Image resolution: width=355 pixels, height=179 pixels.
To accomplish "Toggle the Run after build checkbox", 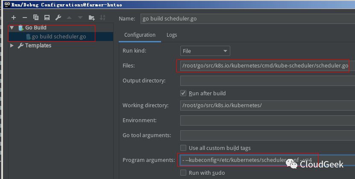I will click(183, 93).
